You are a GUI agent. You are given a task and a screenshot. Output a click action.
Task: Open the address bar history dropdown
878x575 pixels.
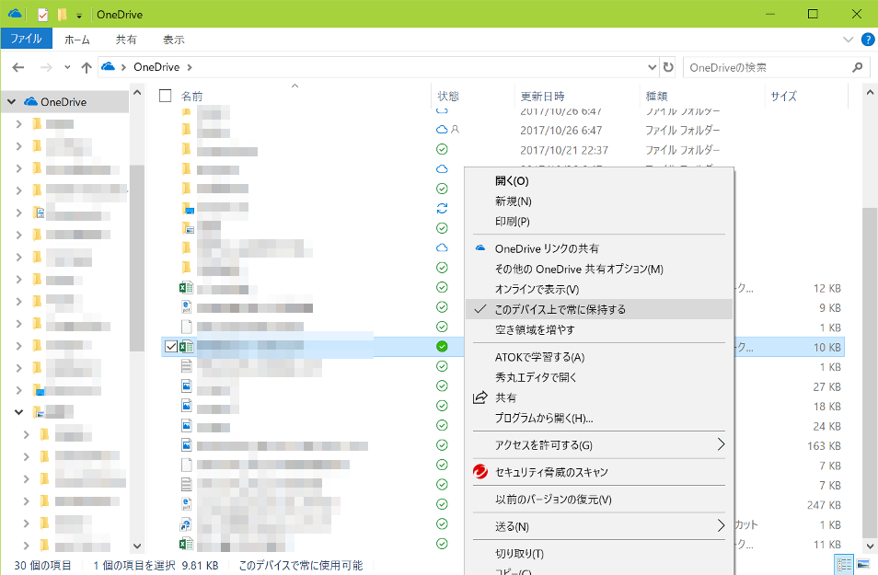[652, 67]
